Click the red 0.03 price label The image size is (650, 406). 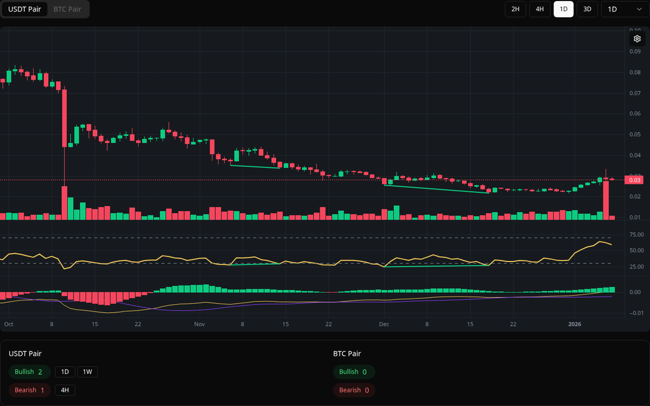634,180
